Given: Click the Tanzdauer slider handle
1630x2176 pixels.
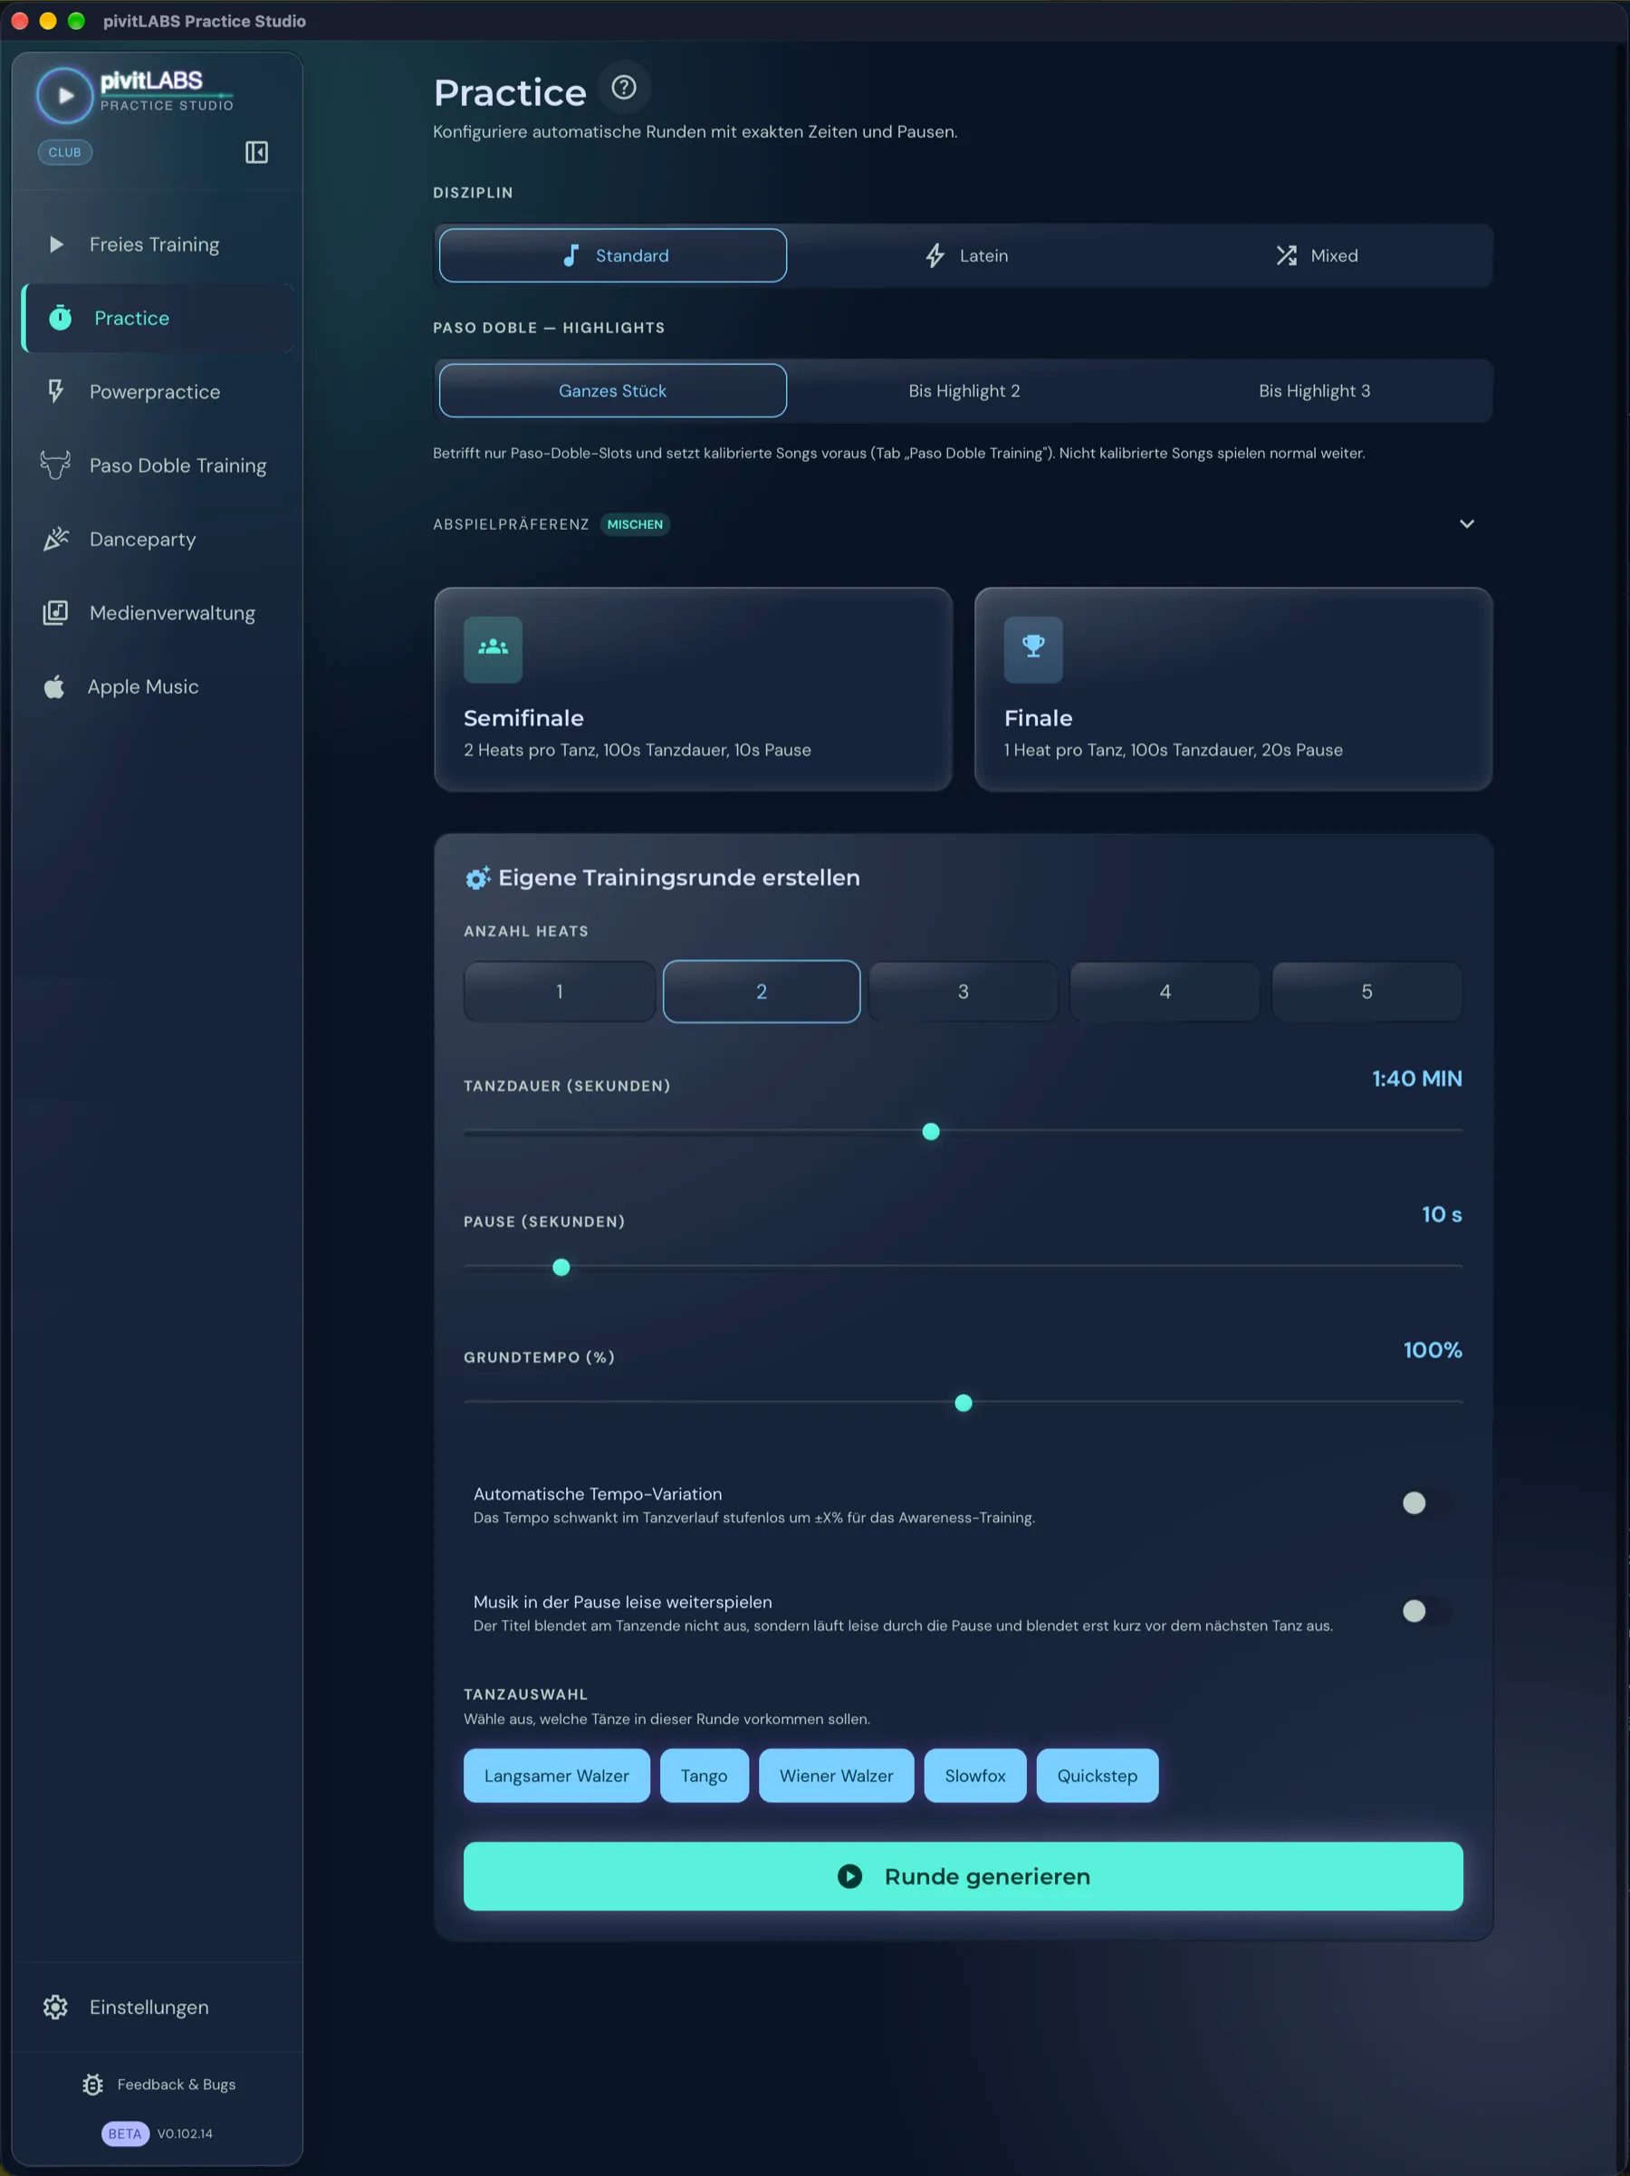Looking at the screenshot, I should tap(931, 1131).
